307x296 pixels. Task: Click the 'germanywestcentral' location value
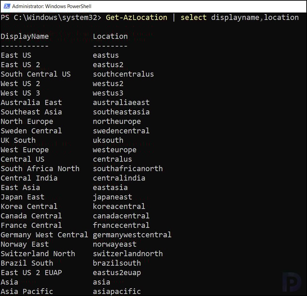coord(132,235)
